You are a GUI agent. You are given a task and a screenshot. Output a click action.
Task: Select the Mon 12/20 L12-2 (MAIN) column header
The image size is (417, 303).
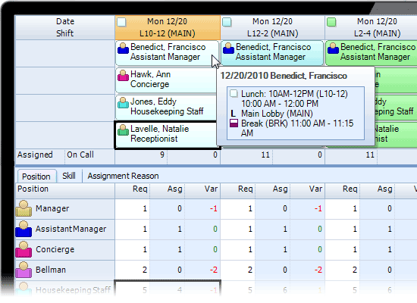[x=273, y=27]
